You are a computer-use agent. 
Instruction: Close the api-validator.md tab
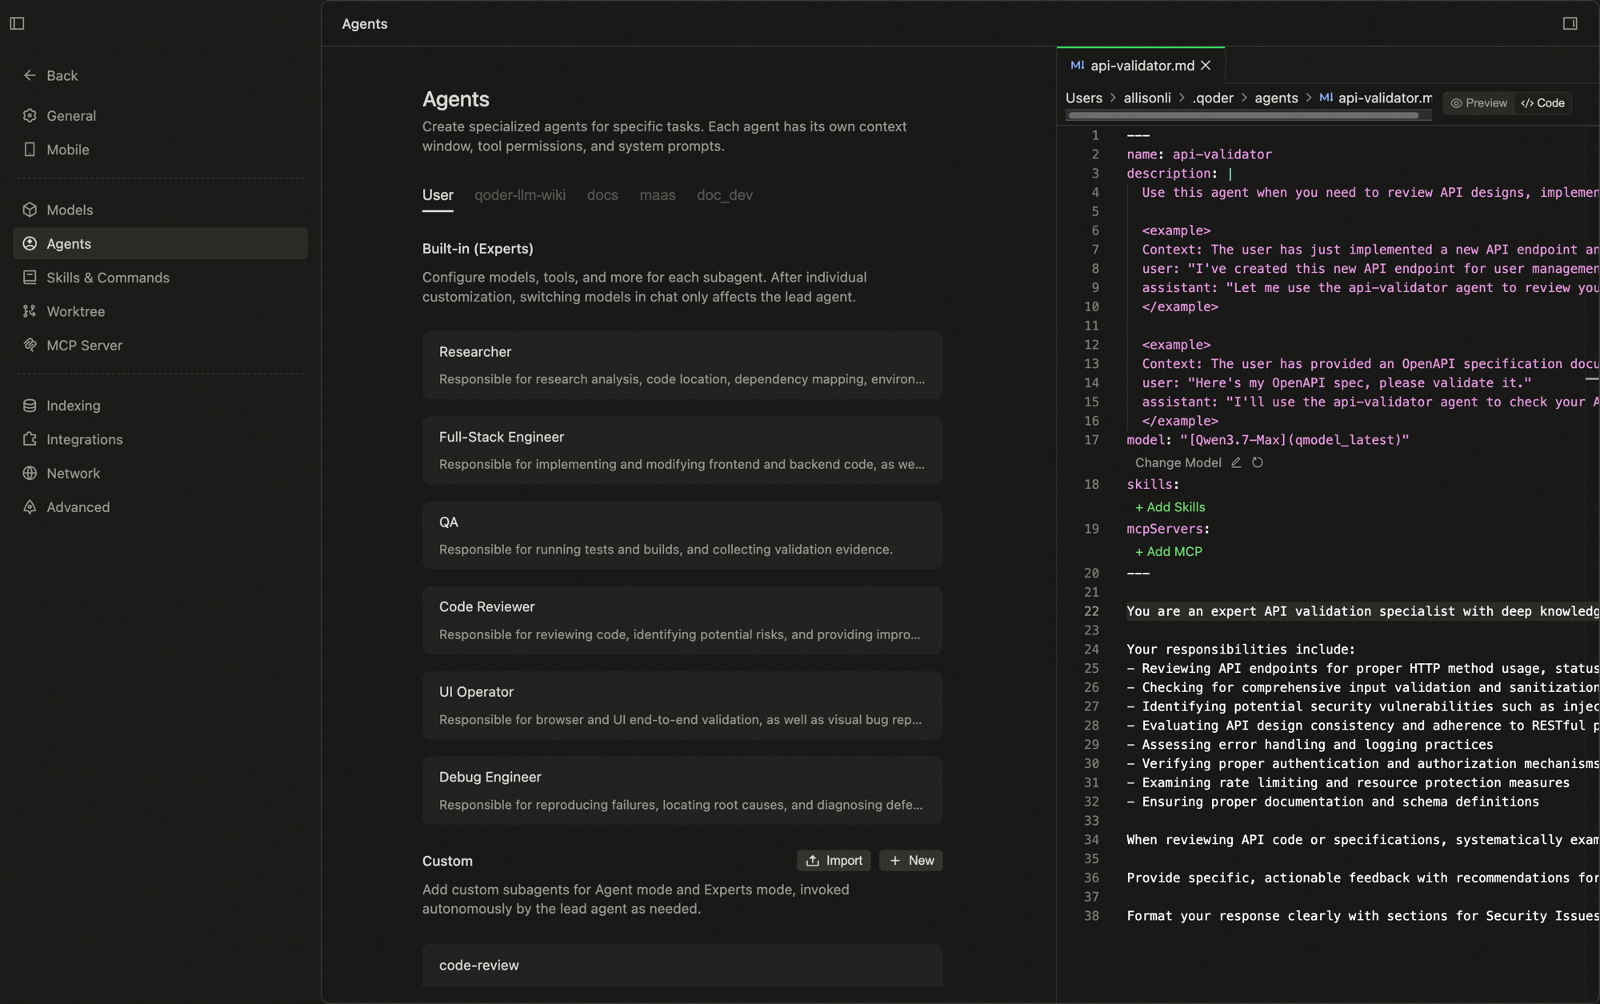coord(1206,66)
